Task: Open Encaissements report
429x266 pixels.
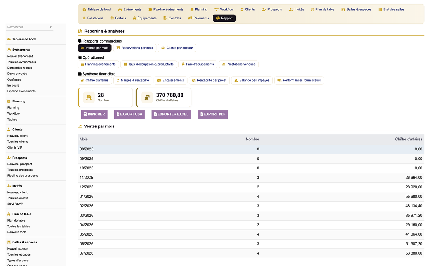Action: [171, 81]
